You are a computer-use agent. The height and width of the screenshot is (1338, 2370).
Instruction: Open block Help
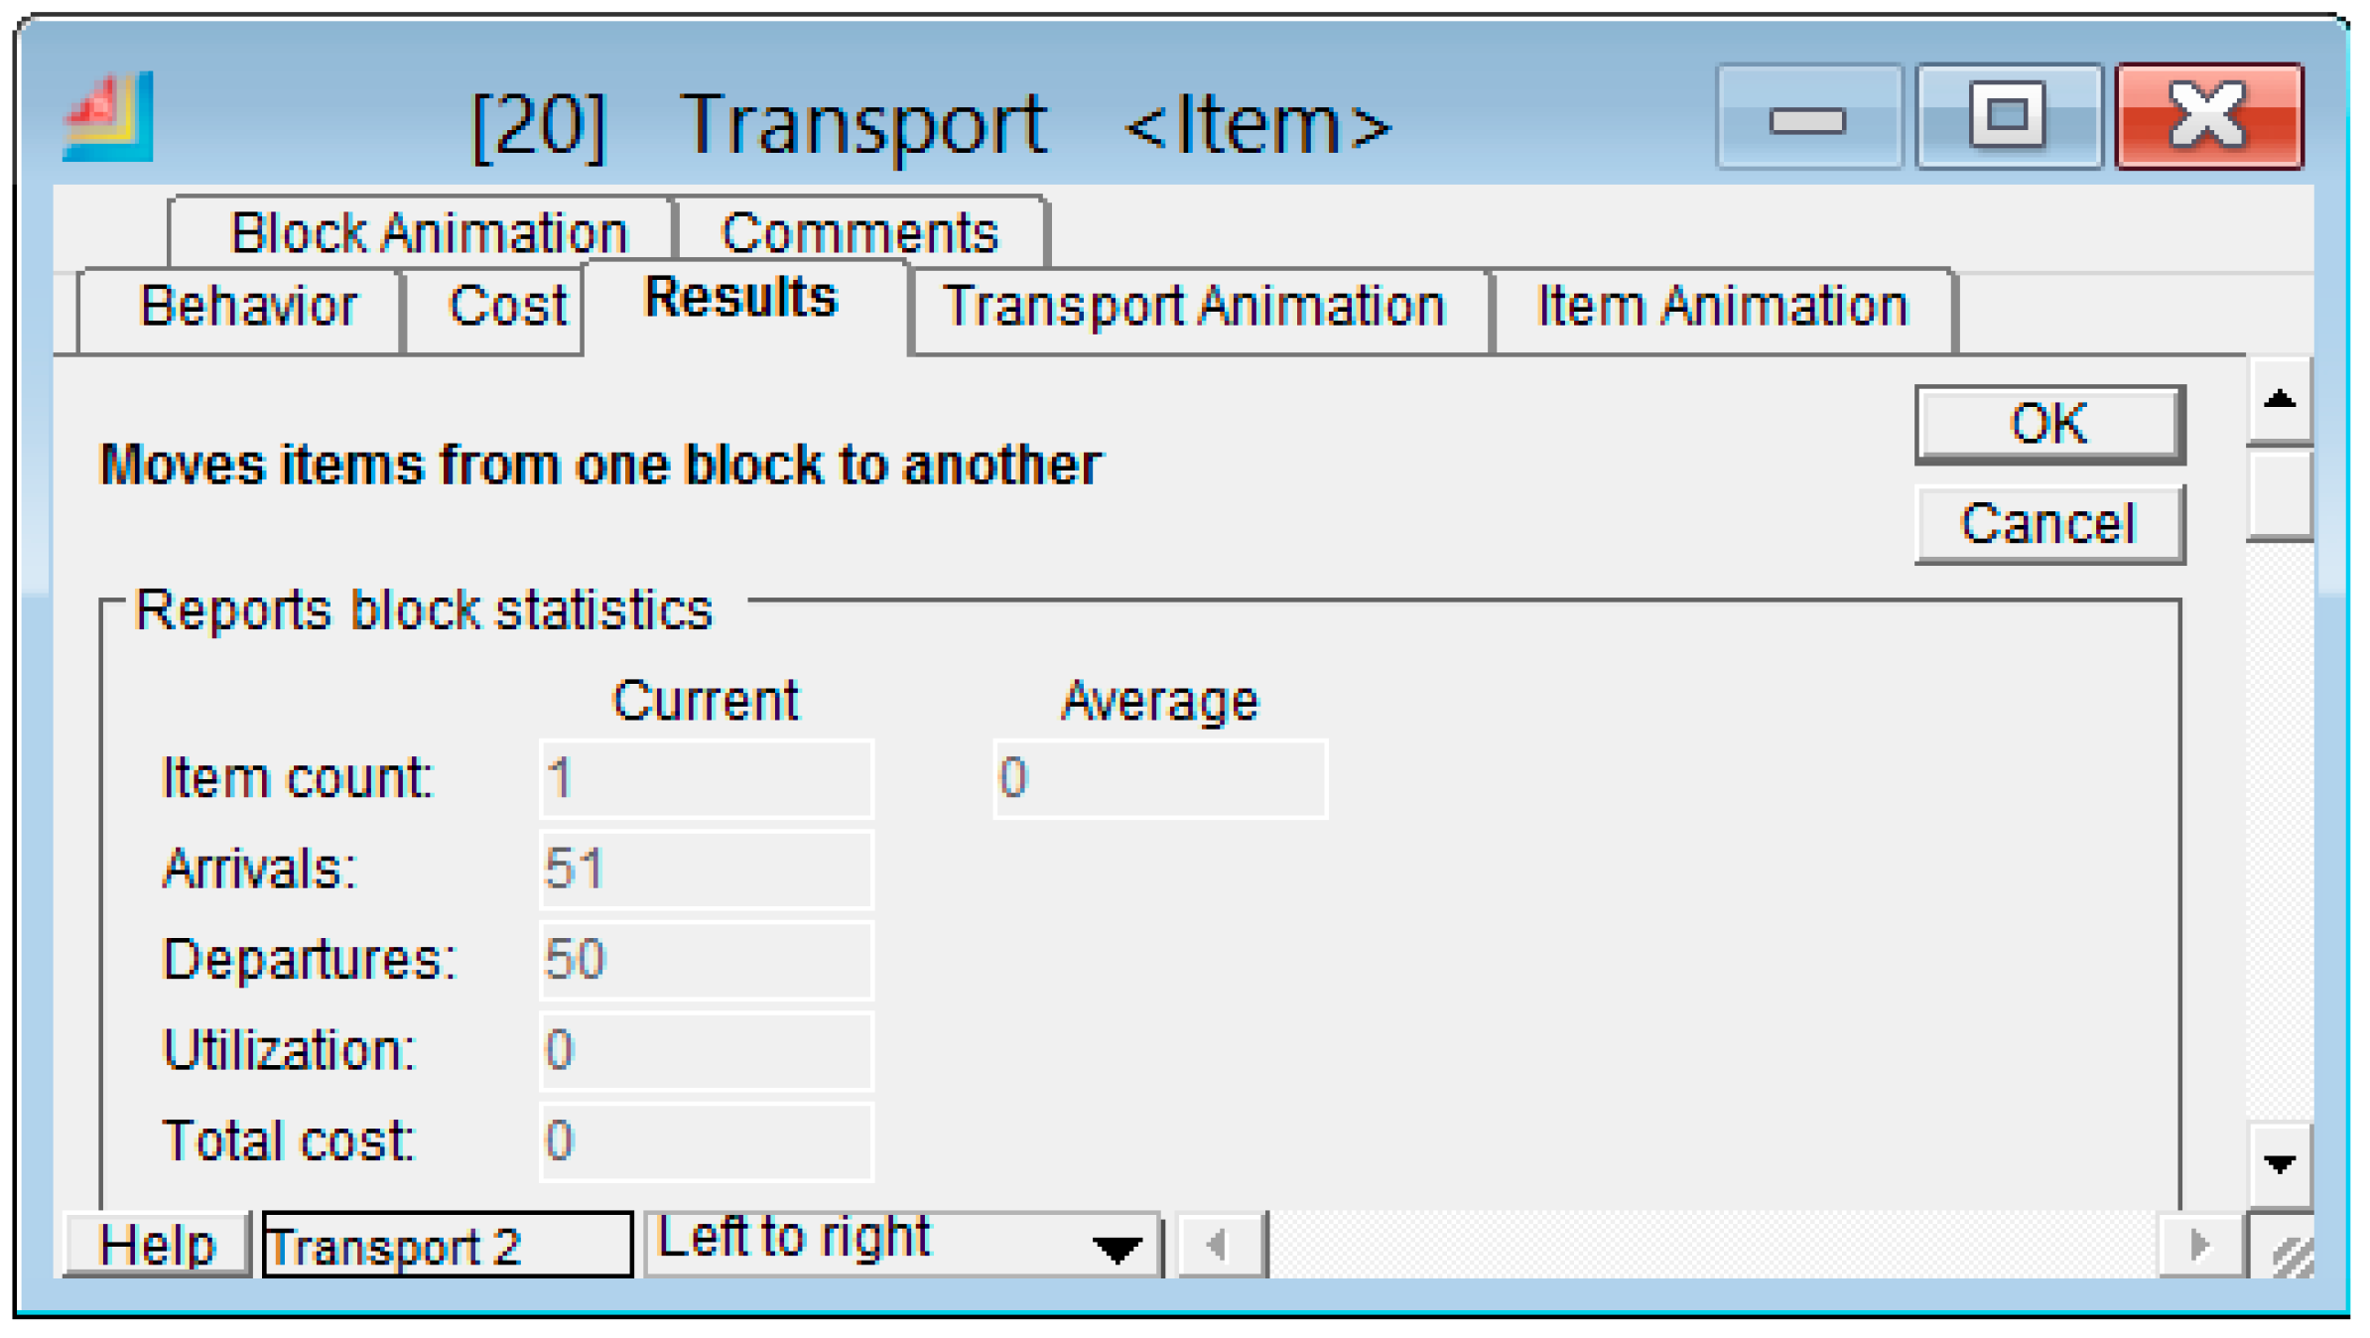(x=157, y=1245)
